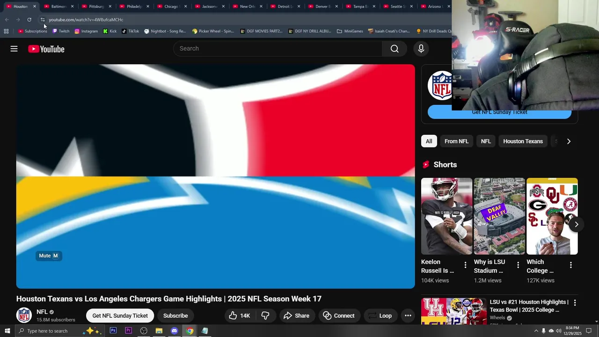Open the Subscriptions bookmark
This screenshot has width=599, height=337.
(32, 31)
